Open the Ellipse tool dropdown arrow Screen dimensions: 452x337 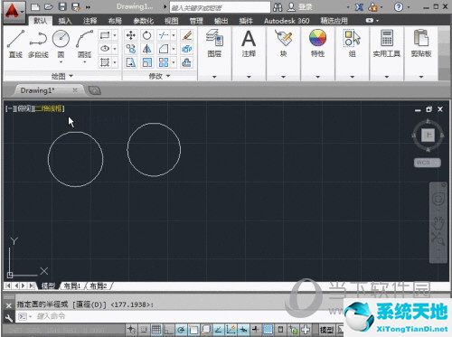115,49
